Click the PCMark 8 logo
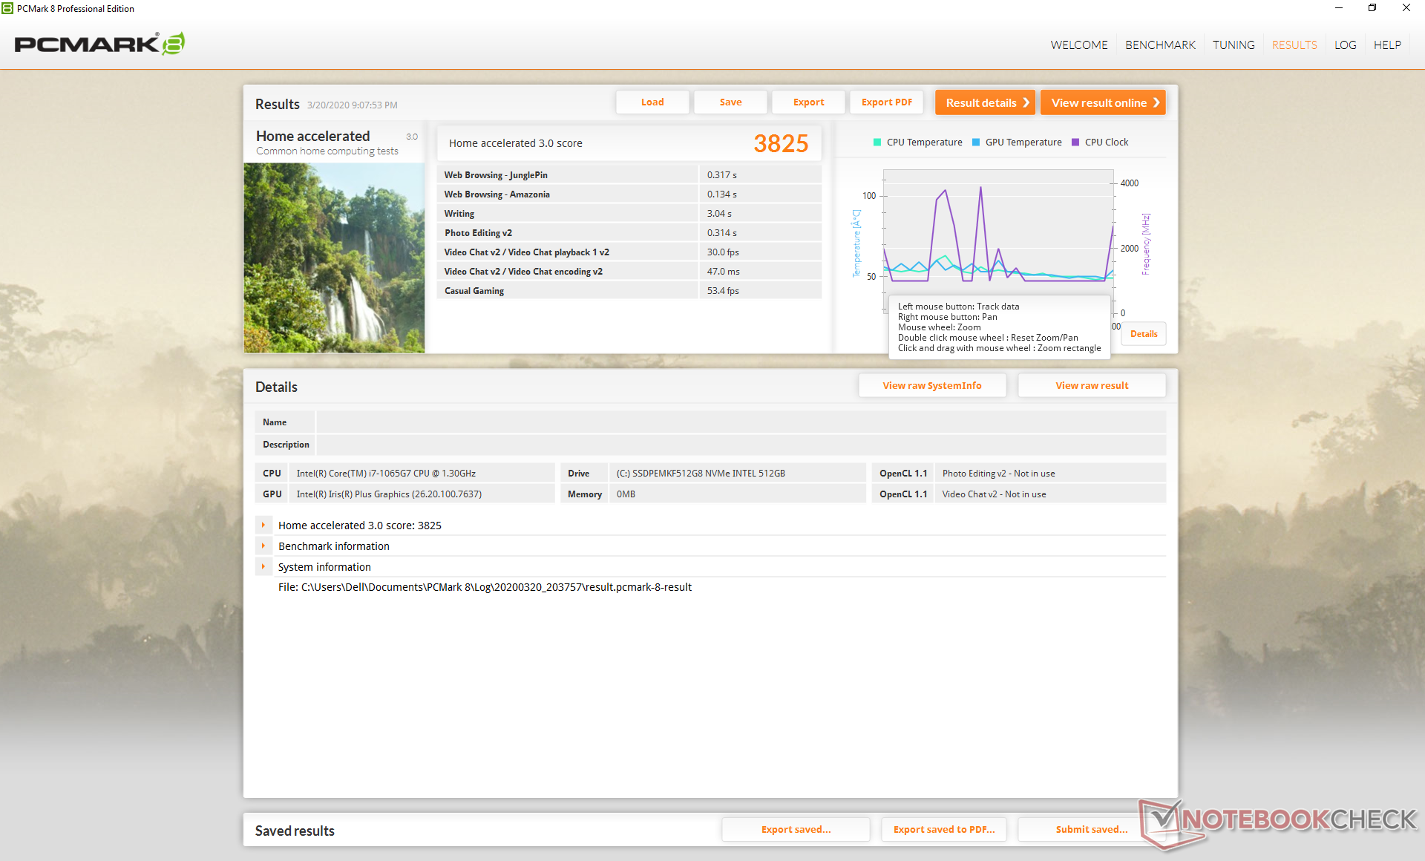 [99, 45]
